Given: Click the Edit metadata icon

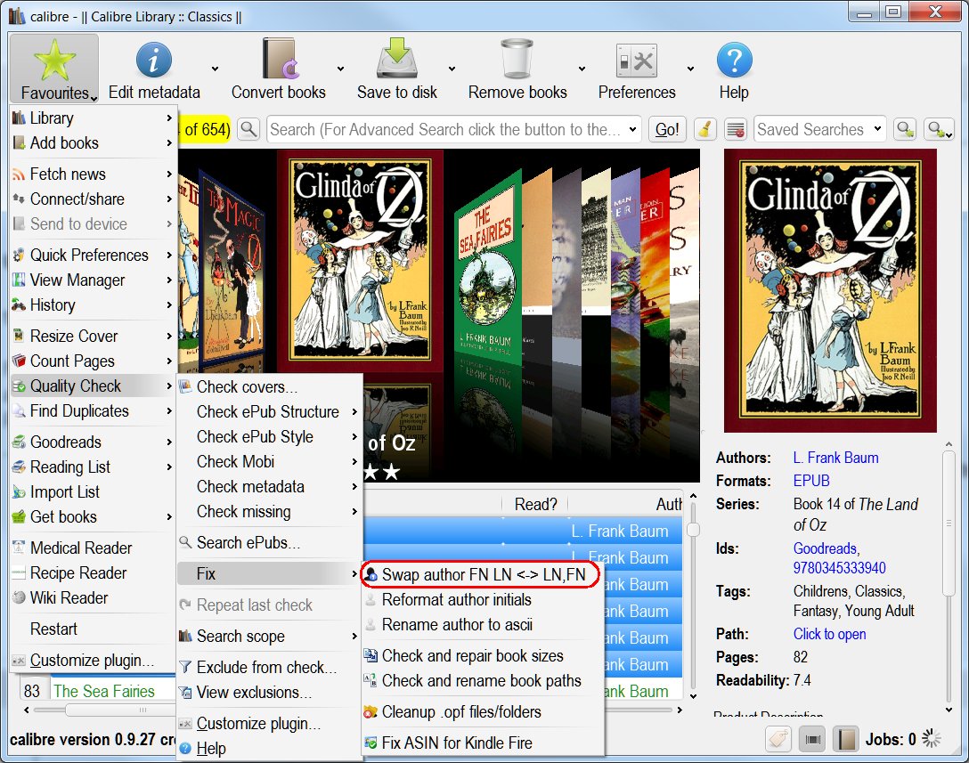Looking at the screenshot, I should click(x=153, y=61).
